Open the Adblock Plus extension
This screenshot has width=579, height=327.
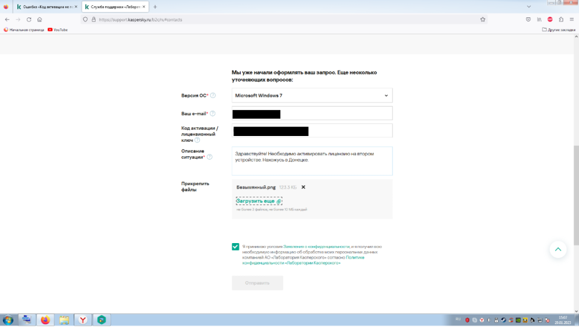coord(550,20)
